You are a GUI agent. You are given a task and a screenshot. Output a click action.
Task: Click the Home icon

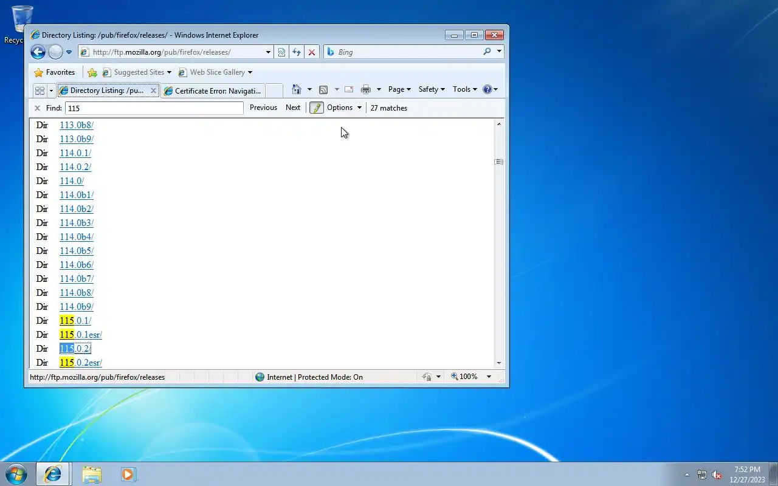point(297,89)
